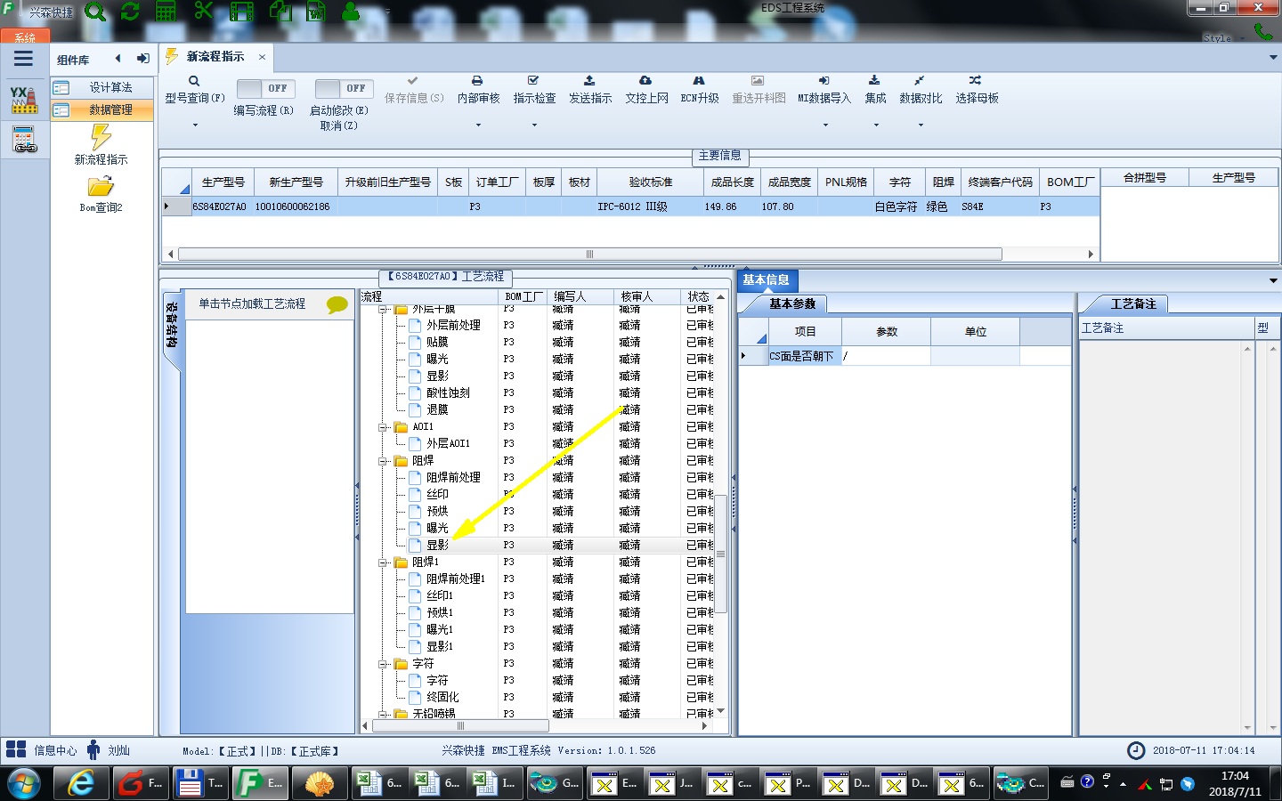
Task: Click the CS面是否朝下 parameter value field
Action: click(x=886, y=356)
